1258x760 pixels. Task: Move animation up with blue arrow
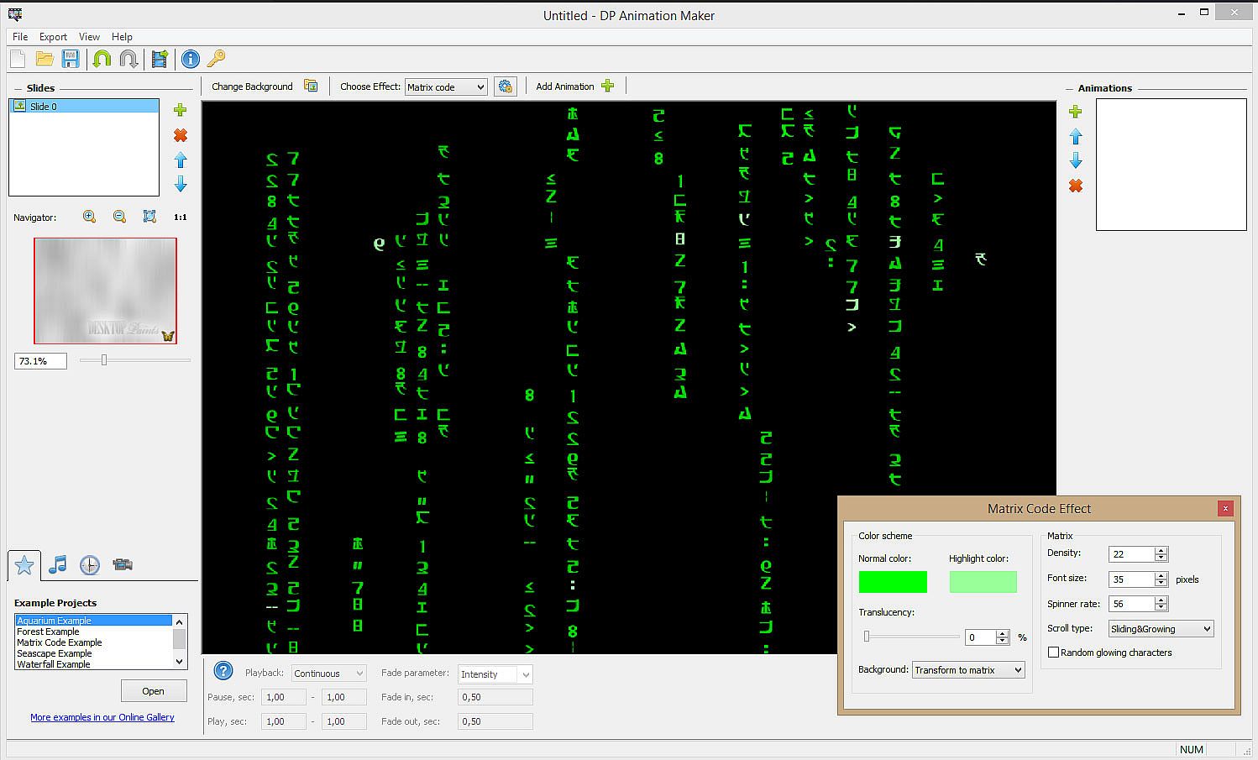1075,136
